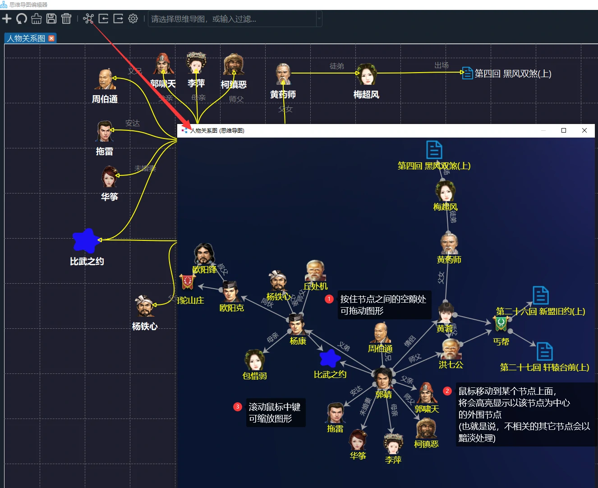Click 拖雷 avatar in graph window
Viewport: 598px width, 488px height.
pos(335,413)
